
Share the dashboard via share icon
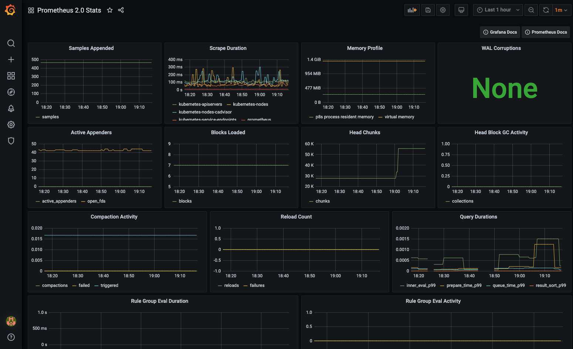tap(121, 10)
